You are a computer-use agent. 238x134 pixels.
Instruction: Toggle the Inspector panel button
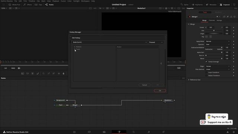(x=225, y=5)
